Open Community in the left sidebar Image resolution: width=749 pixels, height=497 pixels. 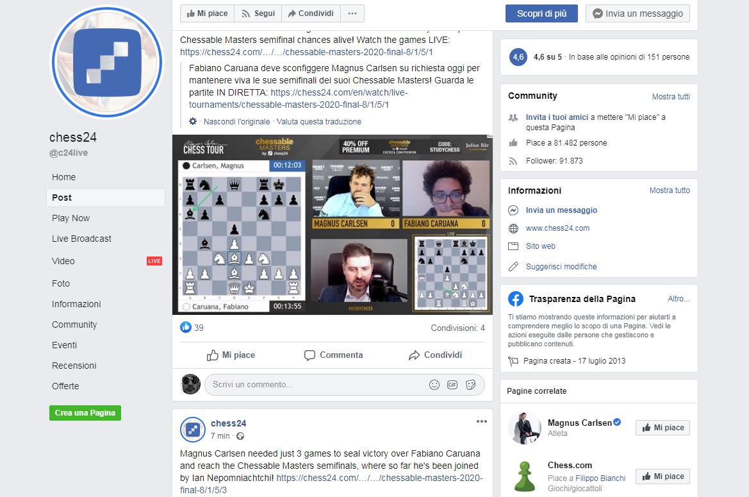tap(74, 324)
